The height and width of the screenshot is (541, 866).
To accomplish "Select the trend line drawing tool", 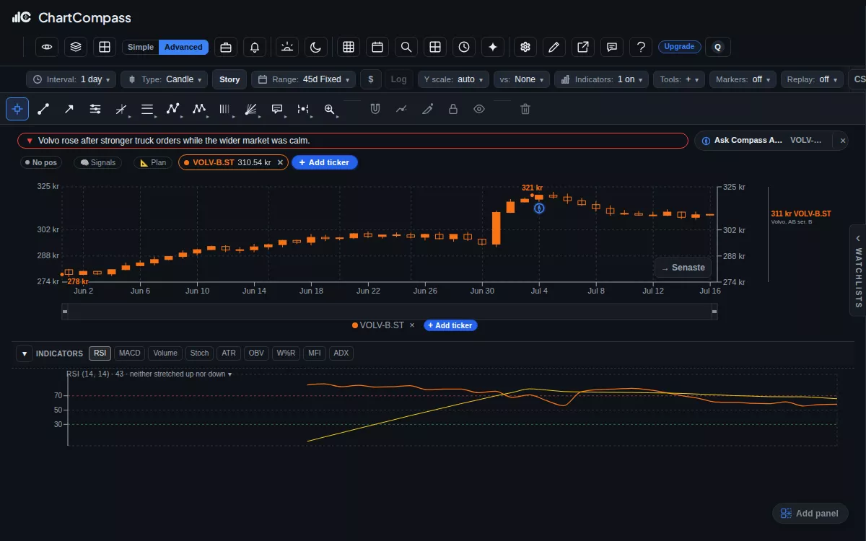I will click(x=43, y=109).
